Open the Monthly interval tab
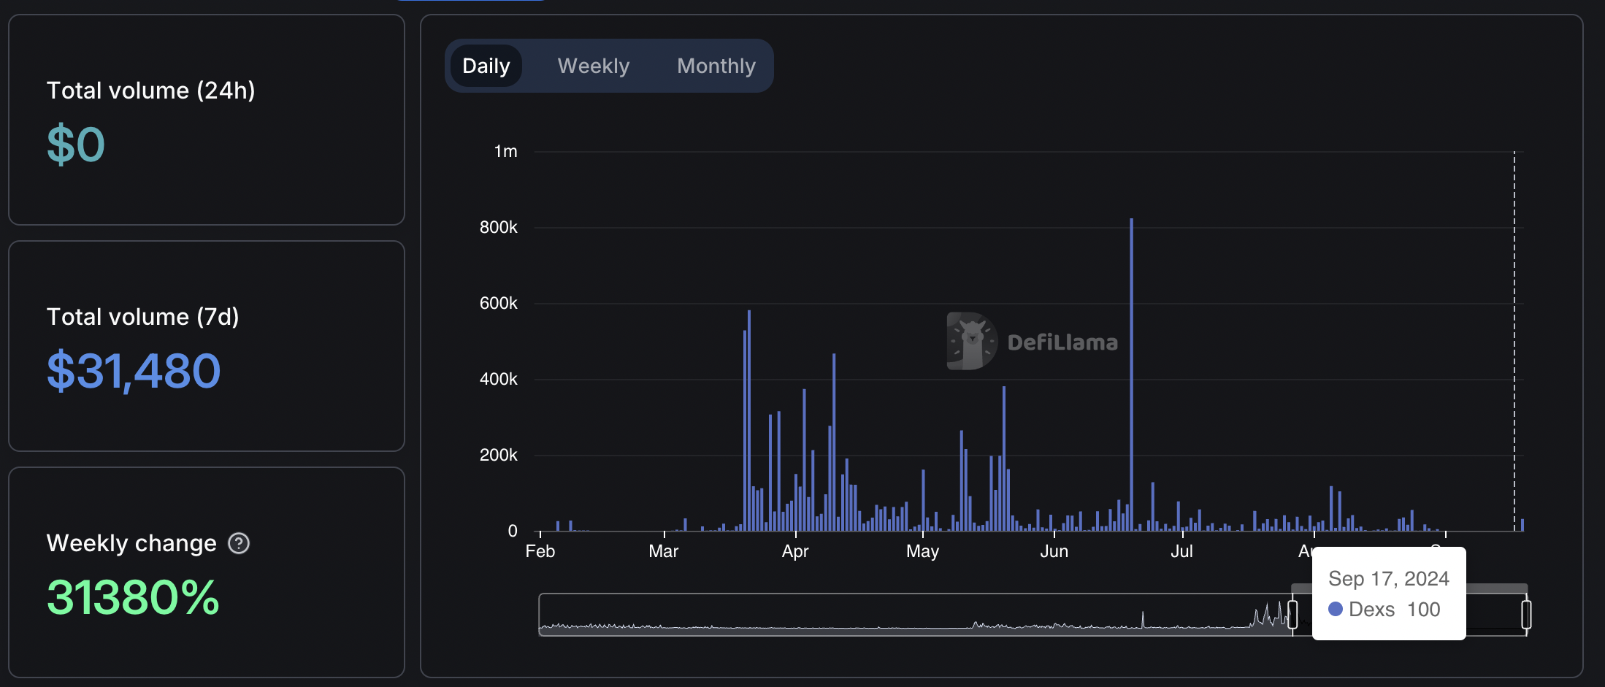Viewport: 1605px width, 687px height. pos(716,66)
